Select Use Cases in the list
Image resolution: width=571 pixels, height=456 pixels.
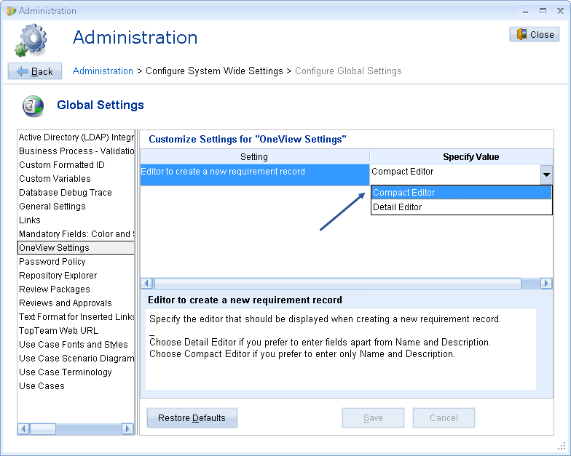click(x=76, y=385)
